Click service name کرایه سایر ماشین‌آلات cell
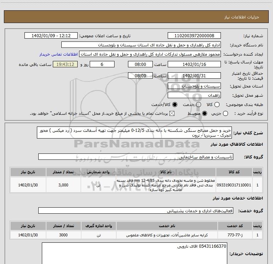This screenshot has height=264, width=273. coord(167,235)
